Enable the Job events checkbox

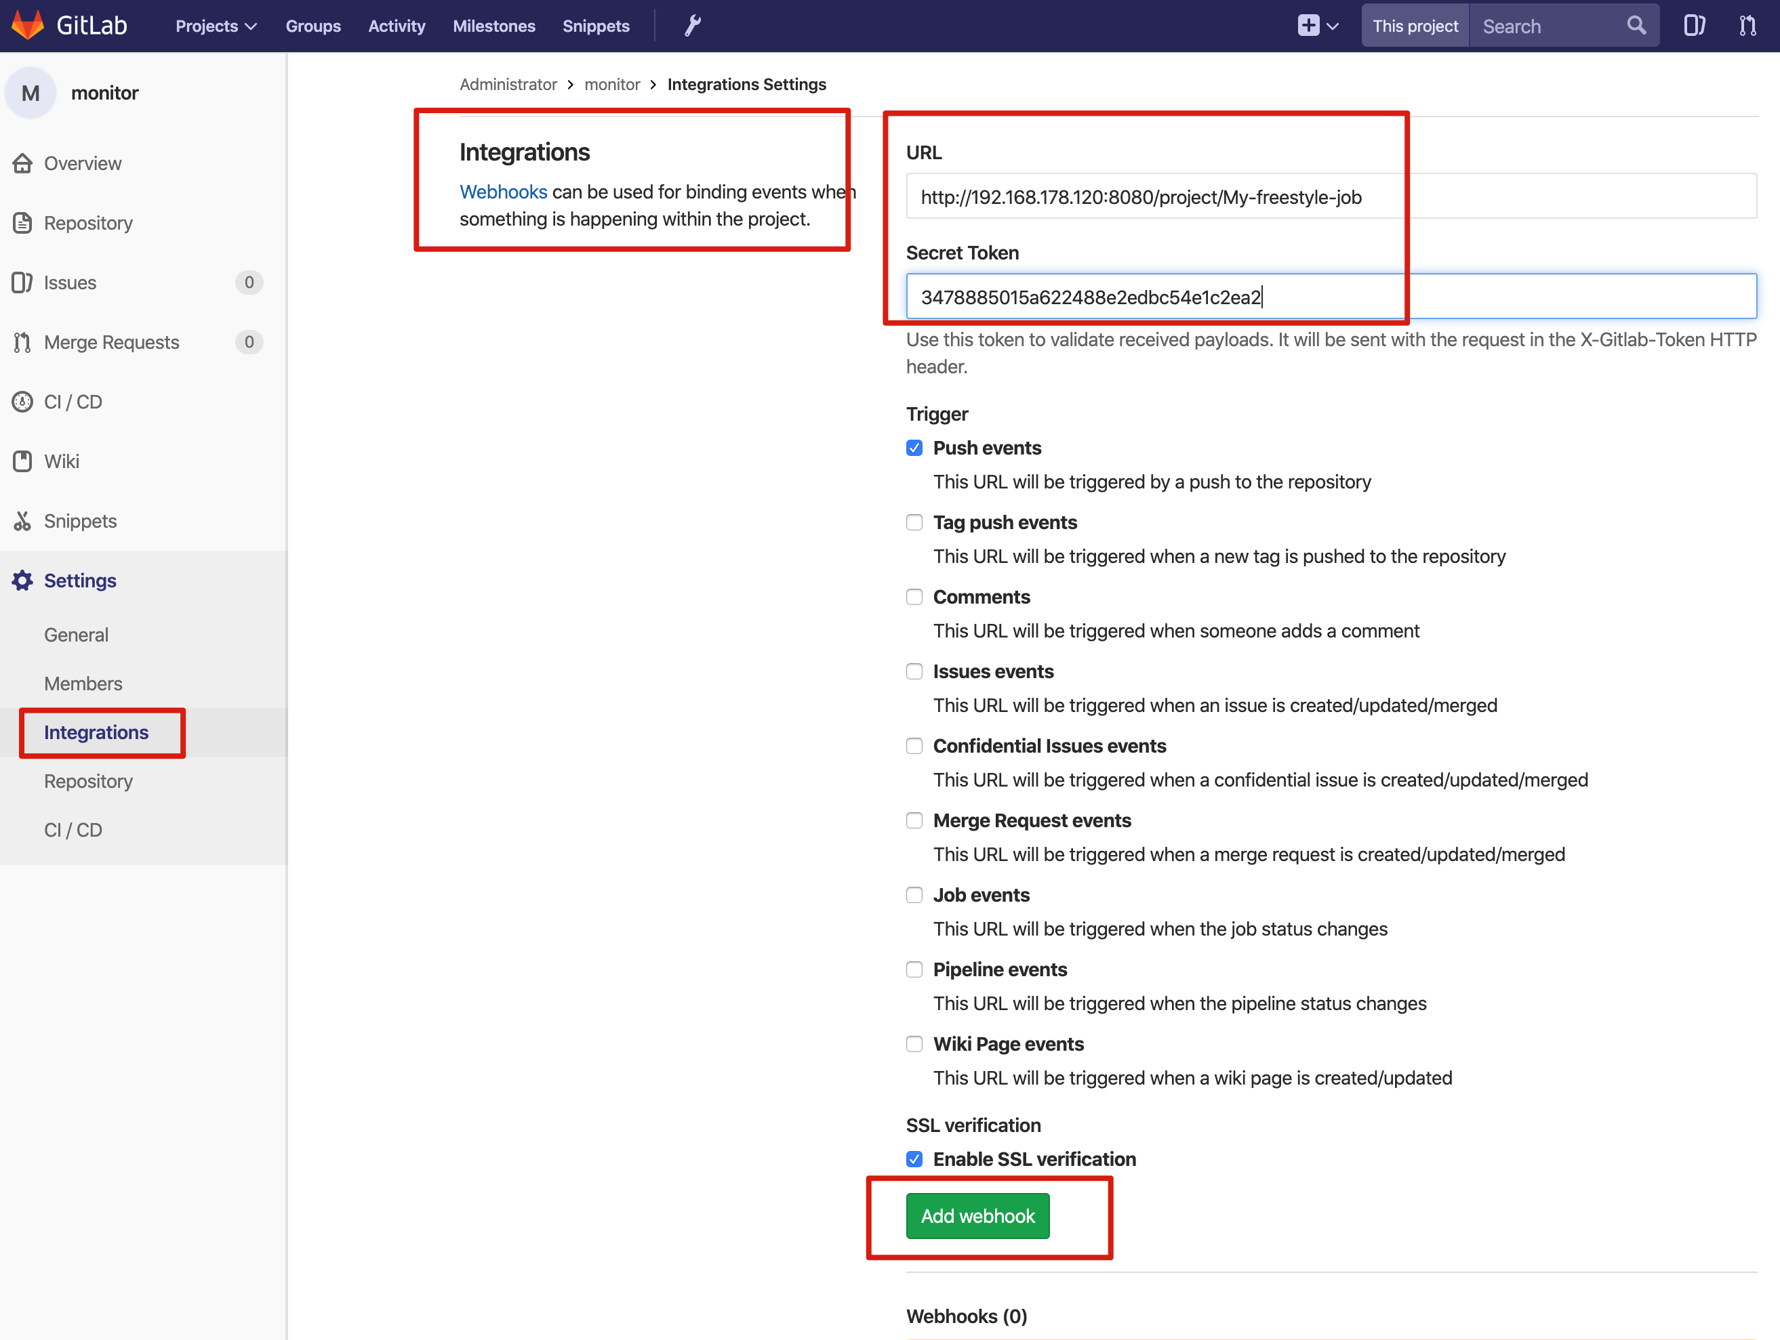click(x=914, y=895)
